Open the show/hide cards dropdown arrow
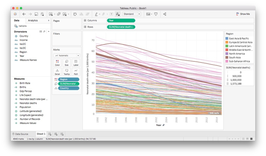Screen dimensions: 266x156 (x=151, y=14)
